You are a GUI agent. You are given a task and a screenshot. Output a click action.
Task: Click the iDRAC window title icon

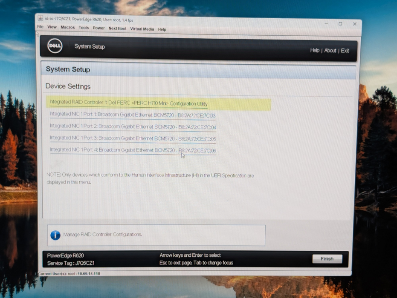pos(40,18)
